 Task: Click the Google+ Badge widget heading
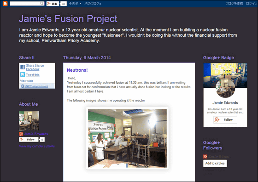[218, 58]
